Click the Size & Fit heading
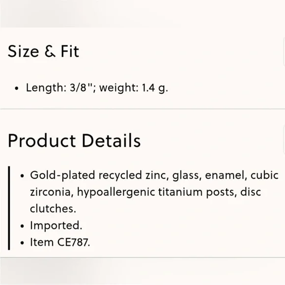The image size is (285, 285). 43,52
